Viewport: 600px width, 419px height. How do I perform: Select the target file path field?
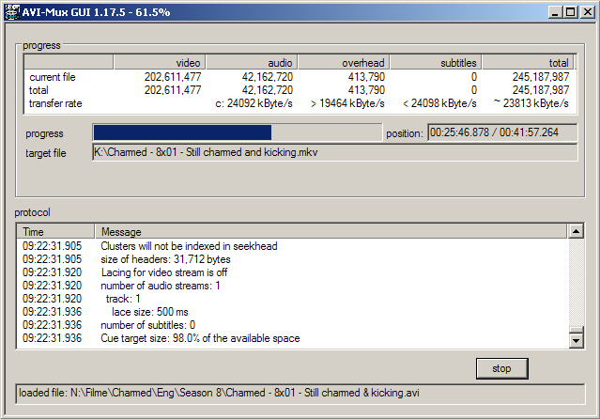335,152
